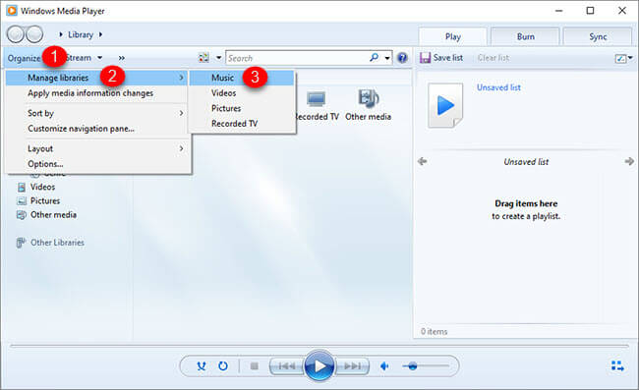Expand the Sort by submenu
The width and height of the screenshot is (639, 390).
pyautogui.click(x=97, y=113)
